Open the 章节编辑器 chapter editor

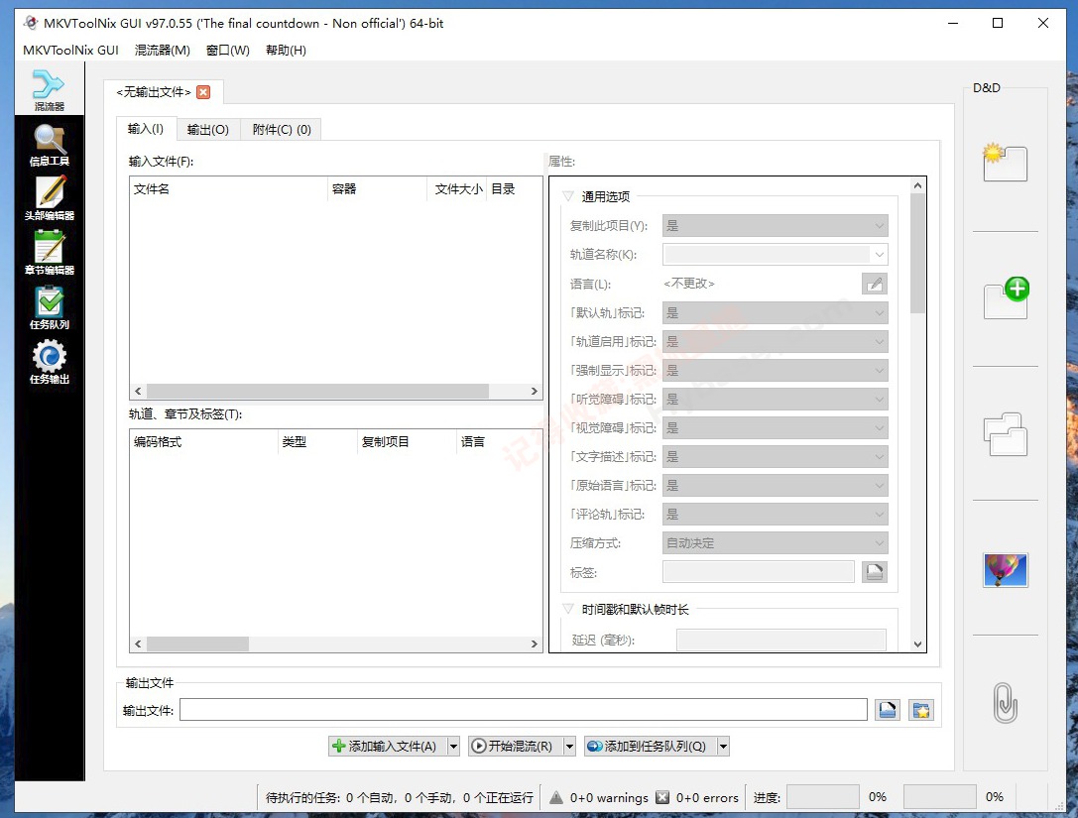click(x=49, y=250)
